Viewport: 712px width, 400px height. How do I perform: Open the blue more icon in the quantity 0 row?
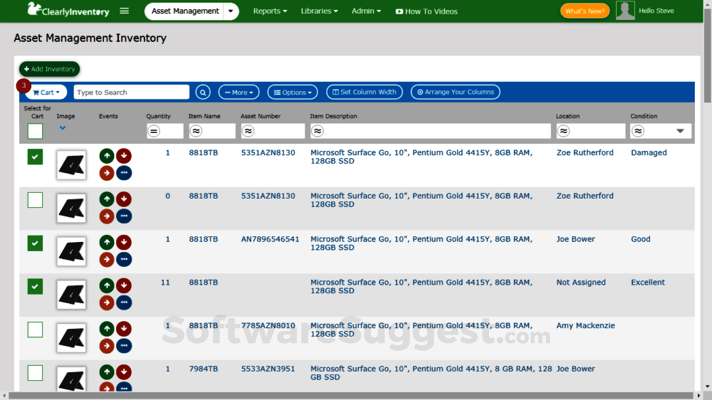coord(123,216)
